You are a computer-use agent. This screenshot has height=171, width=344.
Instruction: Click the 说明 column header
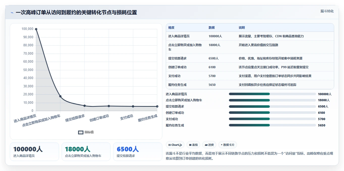pos(242,28)
